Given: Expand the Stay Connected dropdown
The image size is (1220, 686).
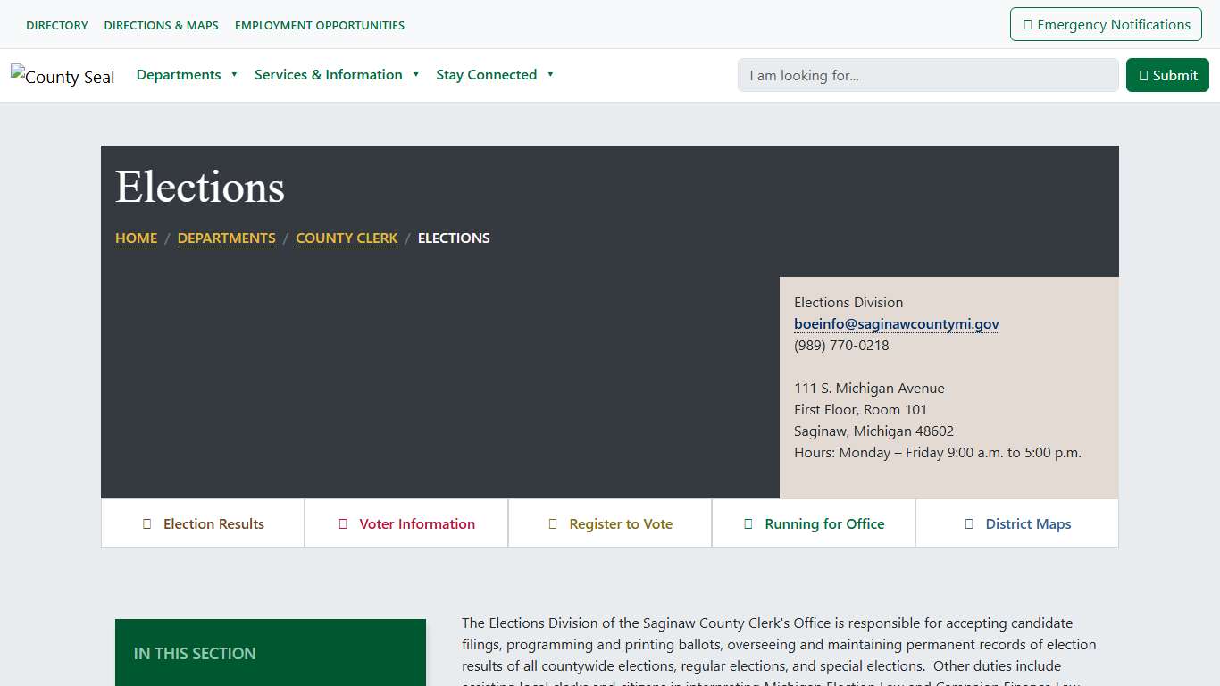Looking at the screenshot, I should [x=486, y=75].
